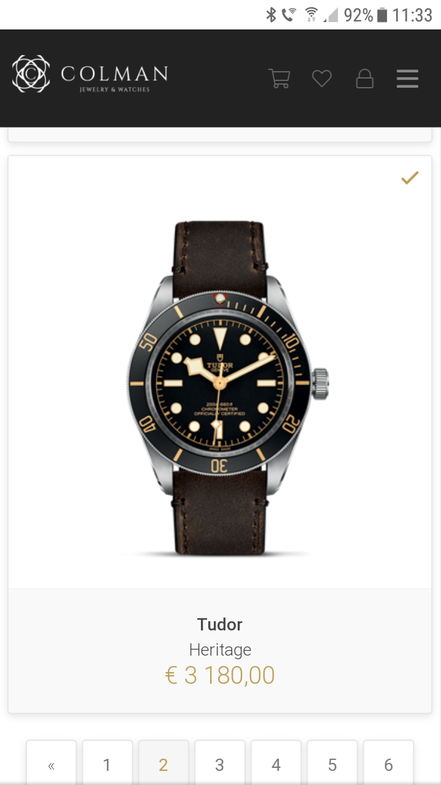The image size is (441, 785).
Task: Go to page 3
Action: [220, 763]
